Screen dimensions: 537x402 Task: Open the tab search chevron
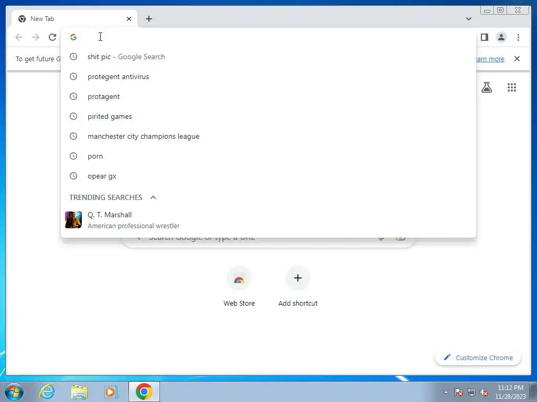[x=469, y=19]
